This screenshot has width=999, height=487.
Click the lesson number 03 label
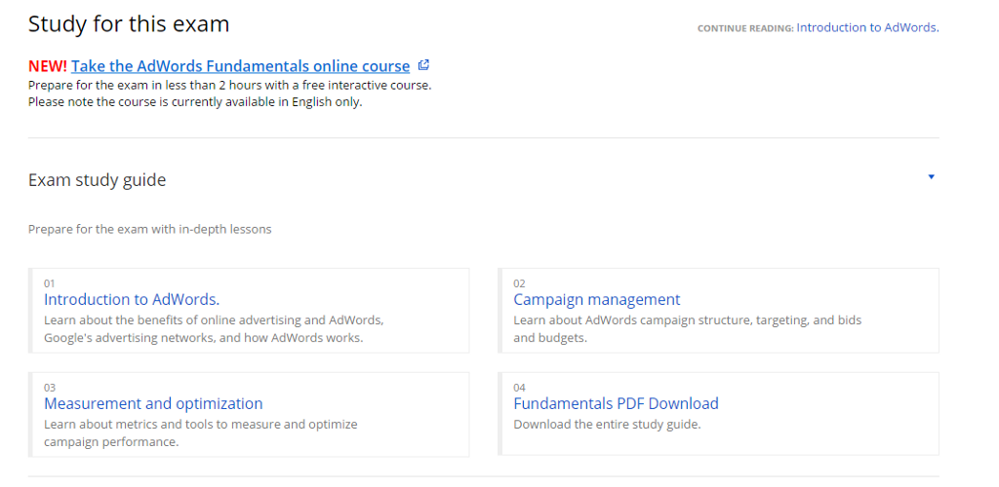(50, 388)
